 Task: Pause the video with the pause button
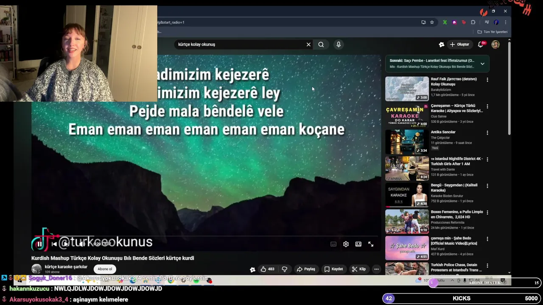(x=39, y=244)
